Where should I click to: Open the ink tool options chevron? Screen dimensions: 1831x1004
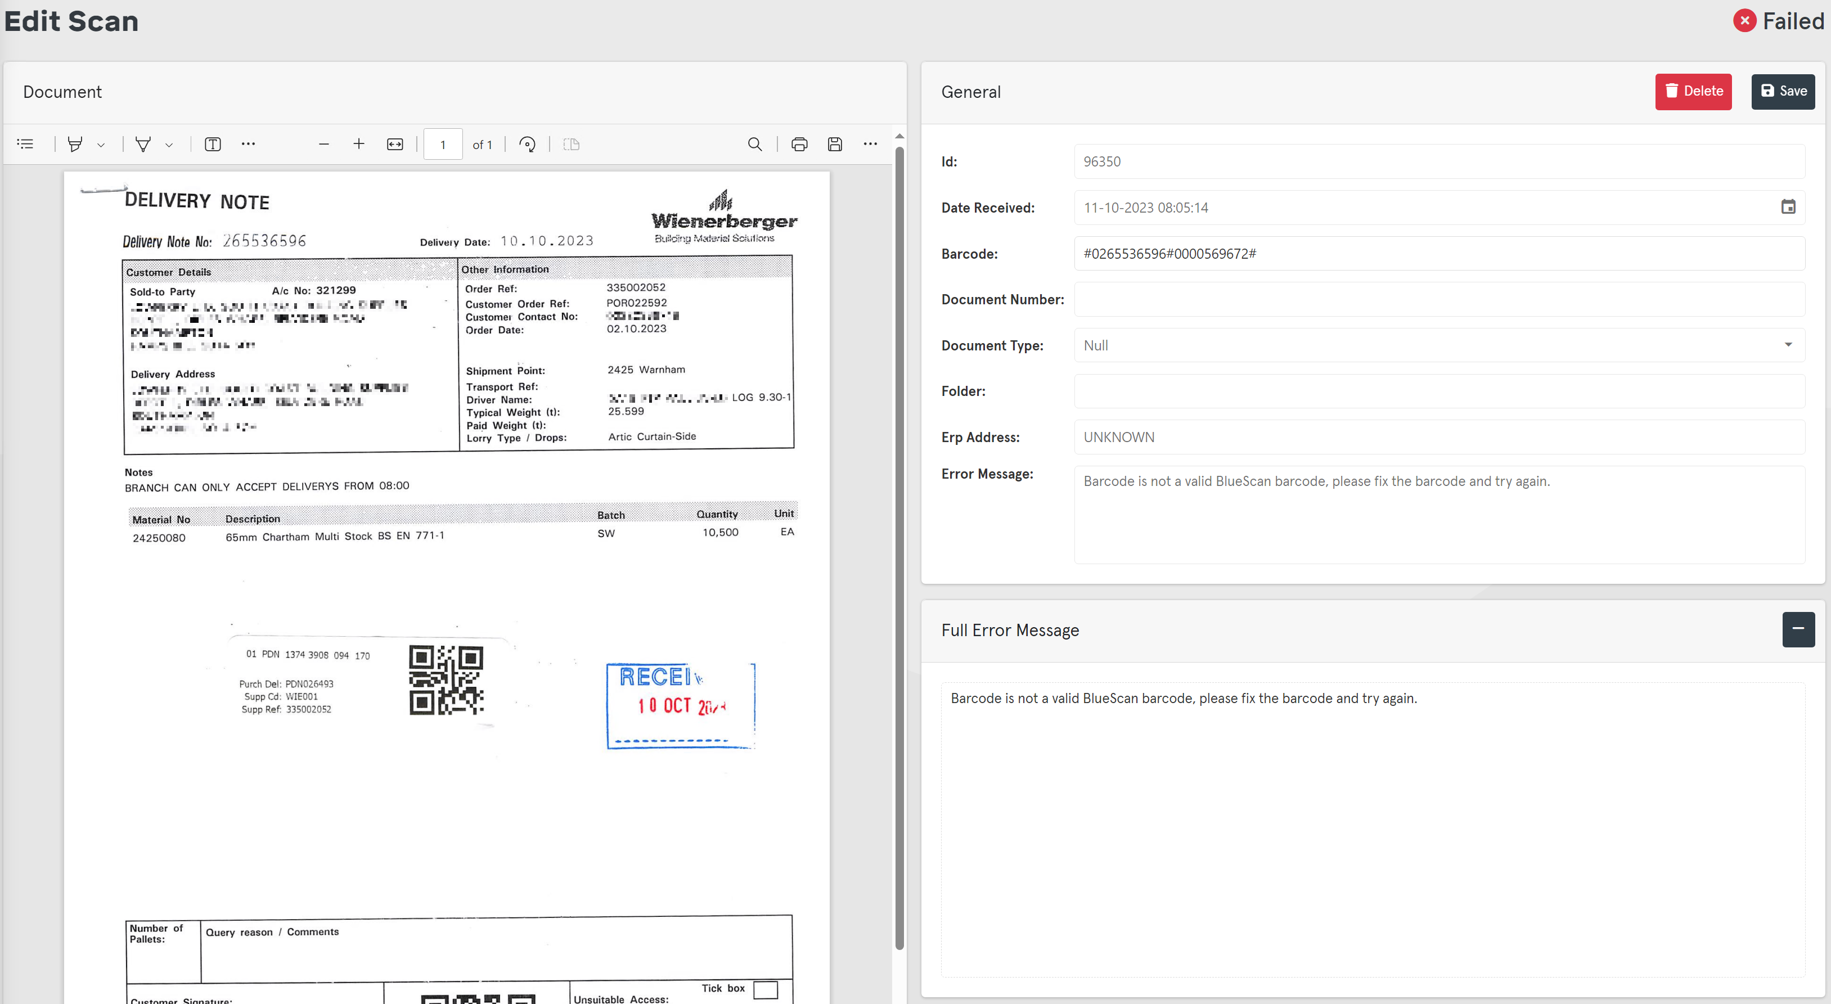[x=168, y=143]
